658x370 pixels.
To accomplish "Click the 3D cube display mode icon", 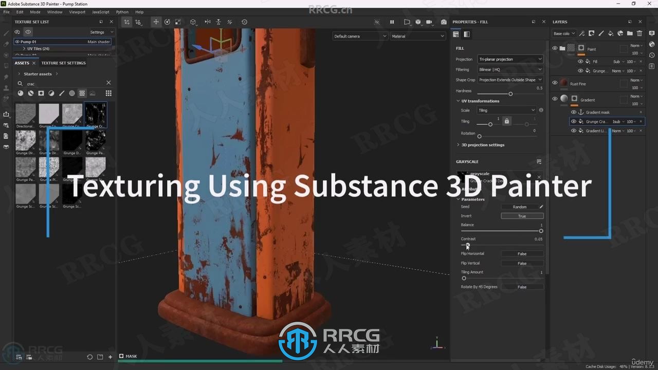I will click(x=418, y=22).
